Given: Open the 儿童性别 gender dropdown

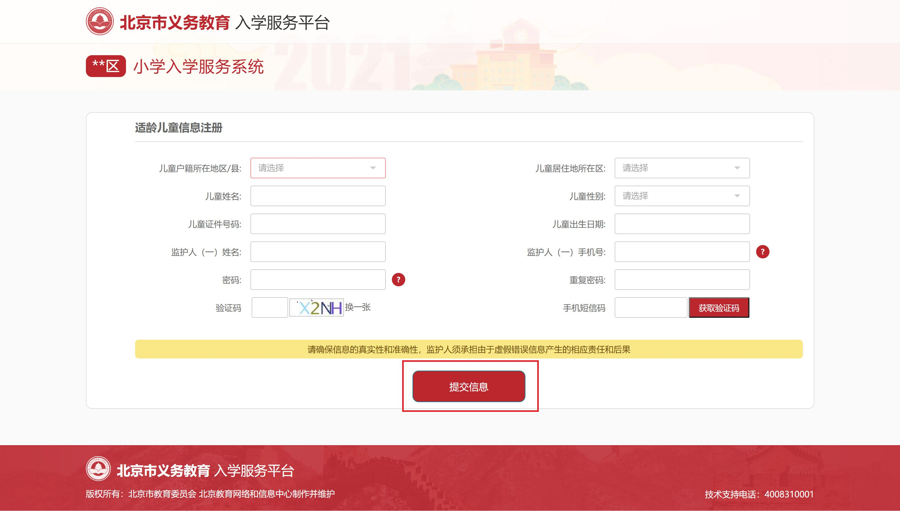Looking at the screenshot, I should (682, 196).
